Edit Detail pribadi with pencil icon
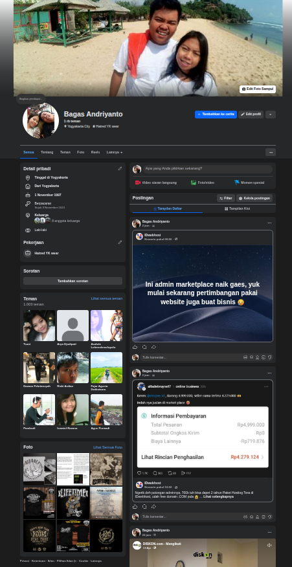Viewport: 292px width, 567px height. coord(120,168)
